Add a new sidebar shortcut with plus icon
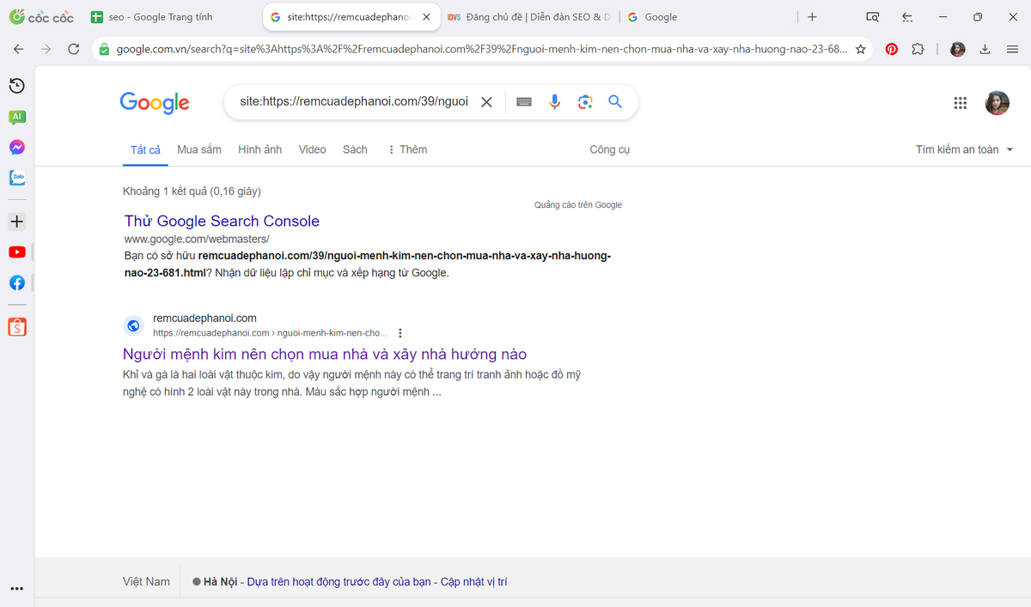 16,222
